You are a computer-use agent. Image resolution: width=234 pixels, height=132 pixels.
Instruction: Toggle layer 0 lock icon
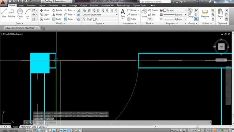tap(91, 19)
